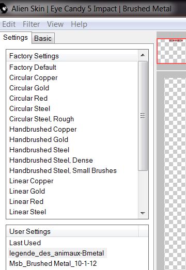Switch to the Basic tab

coord(43,38)
